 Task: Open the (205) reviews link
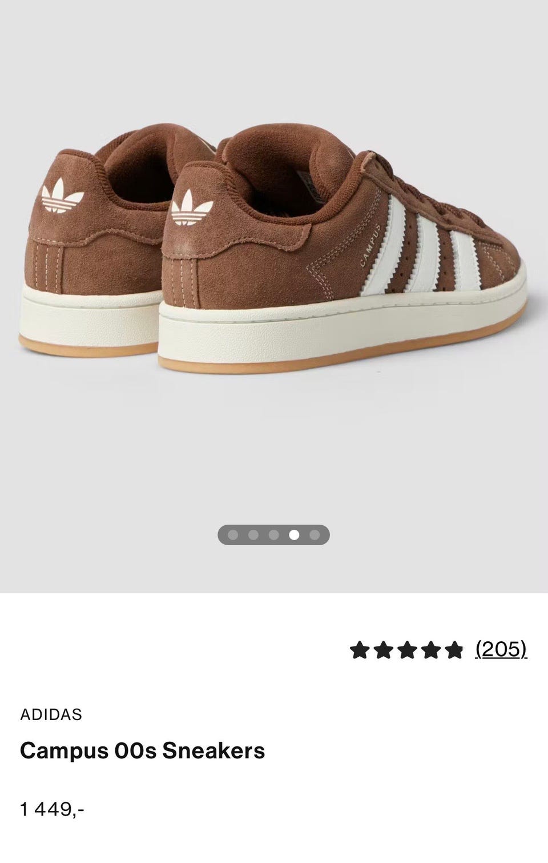(501, 649)
